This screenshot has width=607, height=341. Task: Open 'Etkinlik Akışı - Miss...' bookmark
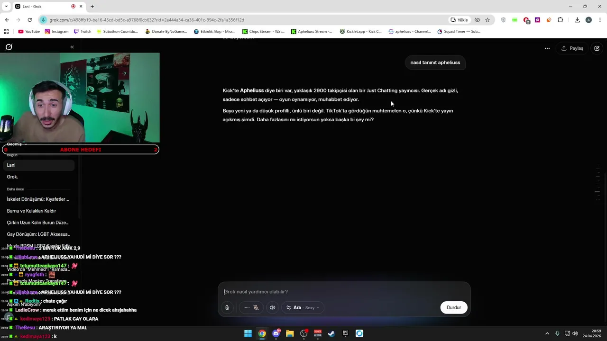[214, 32]
